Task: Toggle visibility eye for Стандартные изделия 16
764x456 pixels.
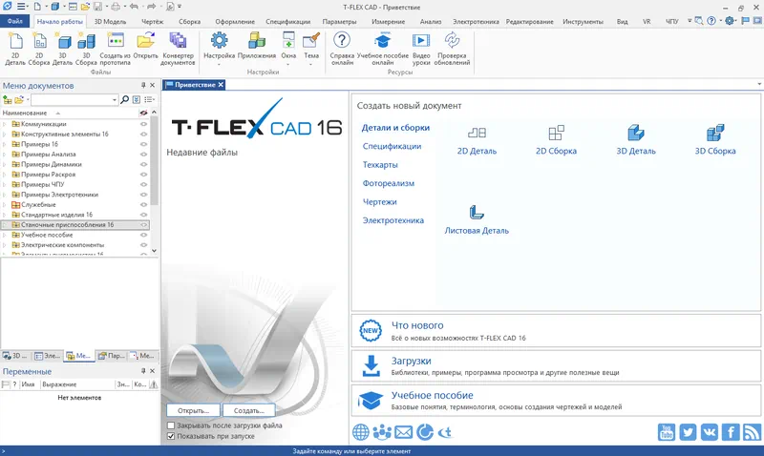Action: 144,215
